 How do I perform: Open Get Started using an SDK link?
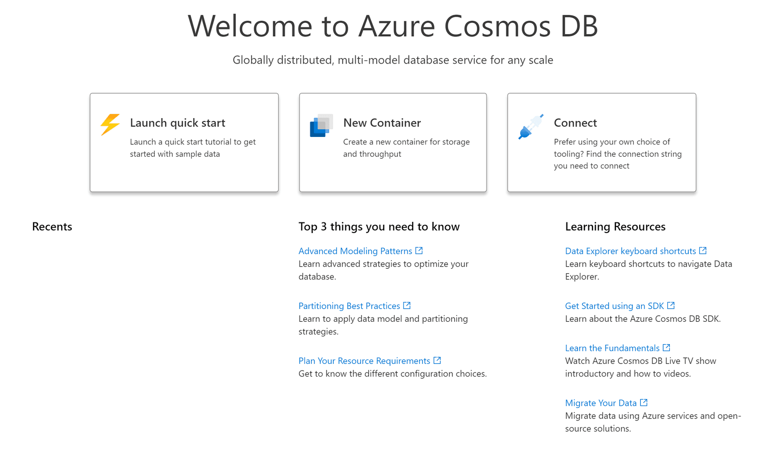[x=614, y=306]
